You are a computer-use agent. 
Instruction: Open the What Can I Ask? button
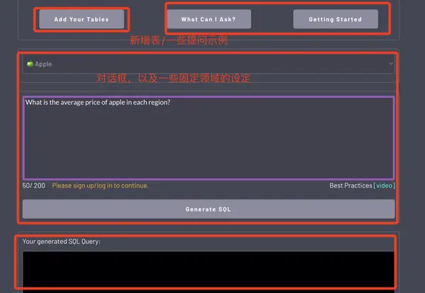(209, 19)
